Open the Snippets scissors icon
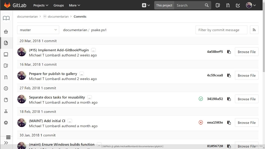 click(6, 111)
